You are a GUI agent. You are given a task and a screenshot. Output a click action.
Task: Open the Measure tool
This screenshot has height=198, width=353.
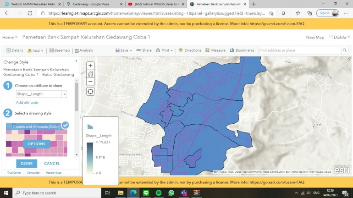click(x=215, y=50)
